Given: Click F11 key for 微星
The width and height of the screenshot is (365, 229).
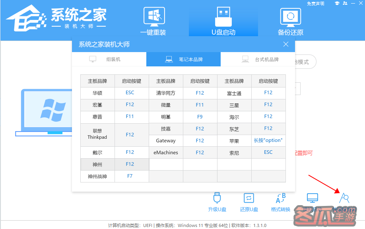Looking at the screenshot, I should coord(200,105).
